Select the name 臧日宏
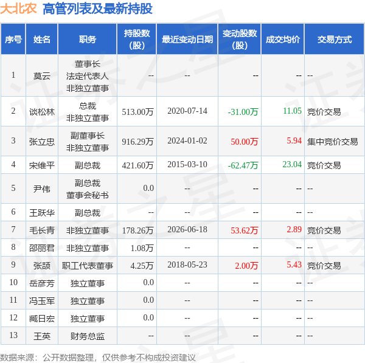 (x=42, y=319)
